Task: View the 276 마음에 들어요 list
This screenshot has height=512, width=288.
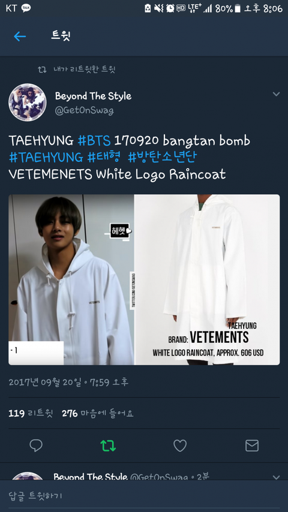Action: point(98,414)
